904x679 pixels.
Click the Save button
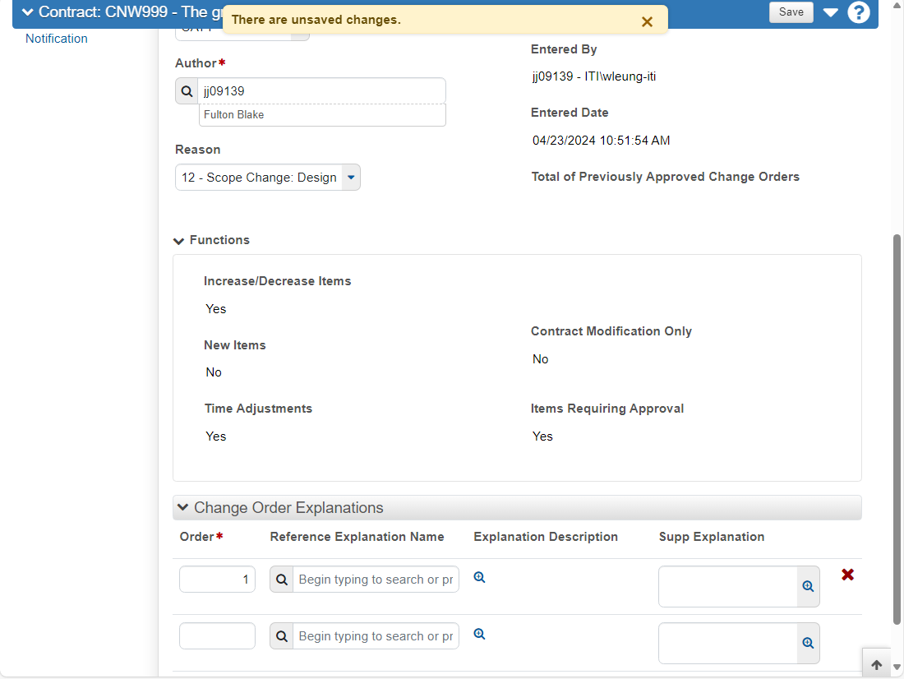pyautogui.click(x=791, y=12)
